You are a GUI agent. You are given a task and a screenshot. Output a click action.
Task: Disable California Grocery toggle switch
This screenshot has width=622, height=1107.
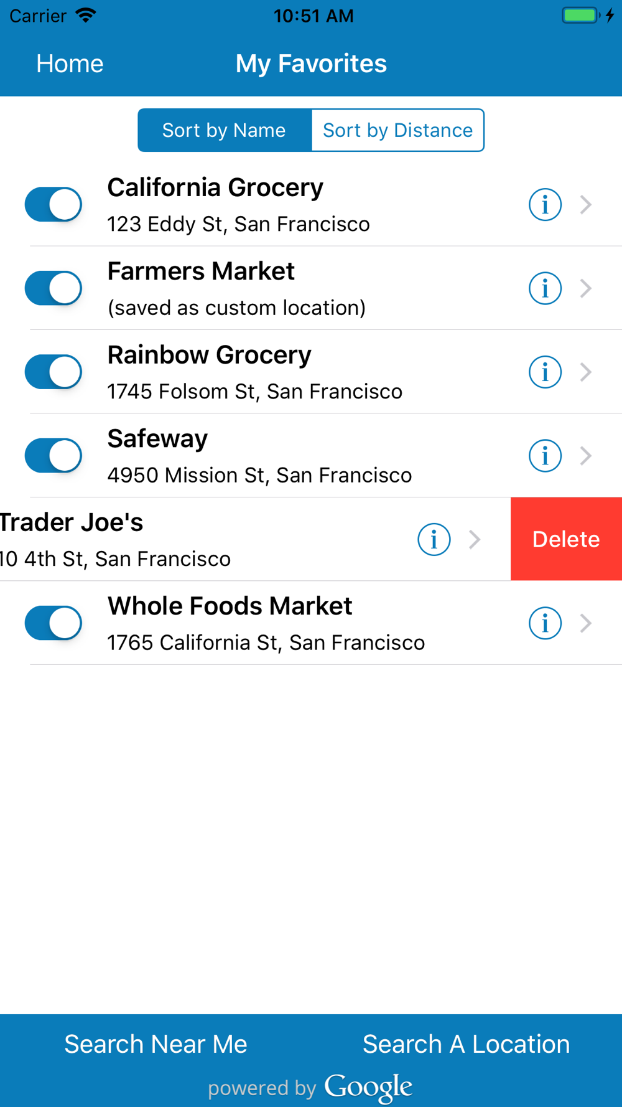click(x=53, y=204)
